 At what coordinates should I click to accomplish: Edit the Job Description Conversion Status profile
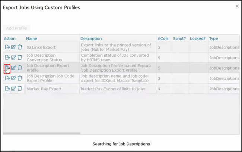[13, 57]
